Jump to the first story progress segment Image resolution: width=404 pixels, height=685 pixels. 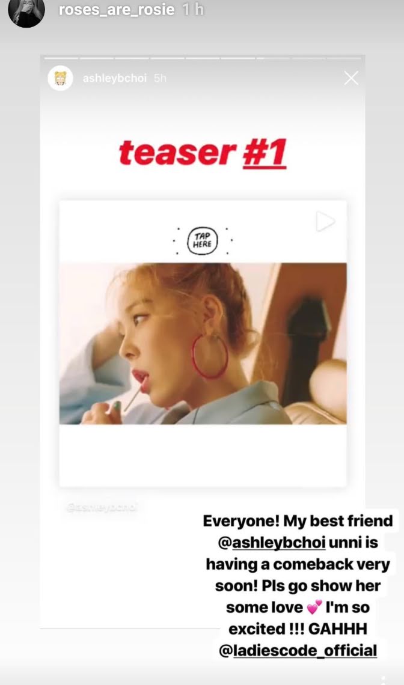[61, 58]
